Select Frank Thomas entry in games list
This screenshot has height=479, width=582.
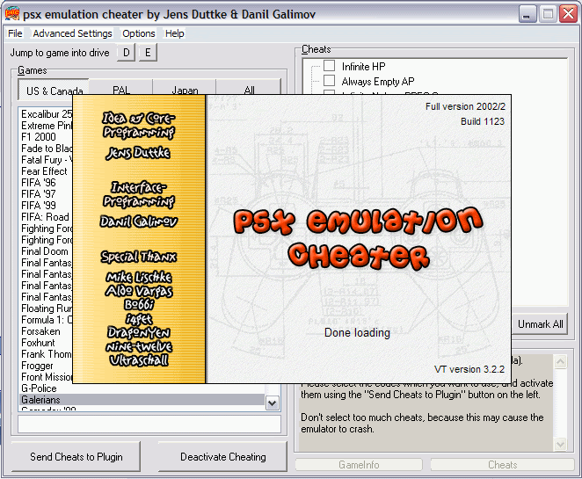pos(47,354)
